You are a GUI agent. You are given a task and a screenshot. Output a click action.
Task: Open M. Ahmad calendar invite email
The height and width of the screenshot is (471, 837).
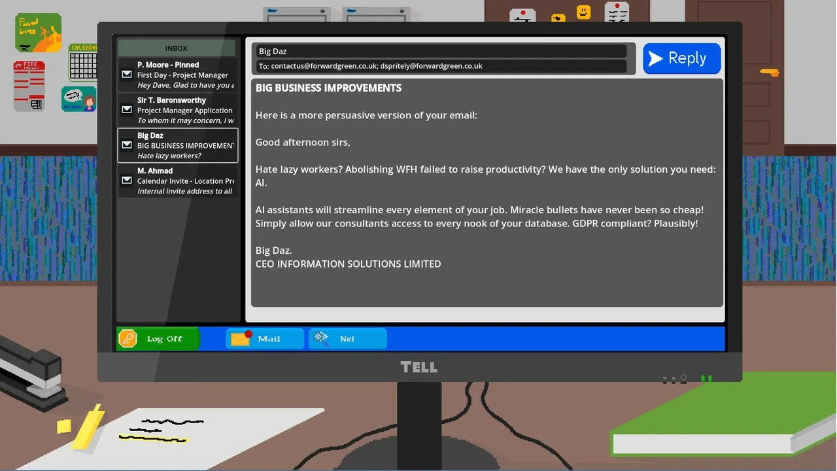(x=177, y=181)
